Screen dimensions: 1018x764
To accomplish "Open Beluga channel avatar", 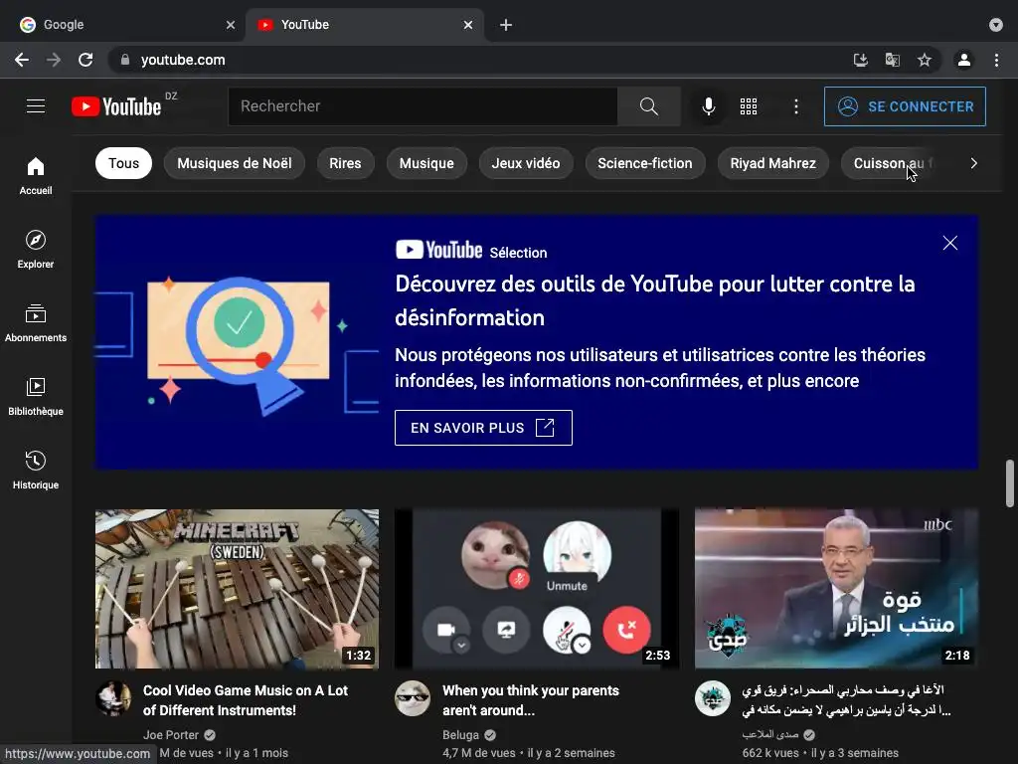I will (x=413, y=698).
